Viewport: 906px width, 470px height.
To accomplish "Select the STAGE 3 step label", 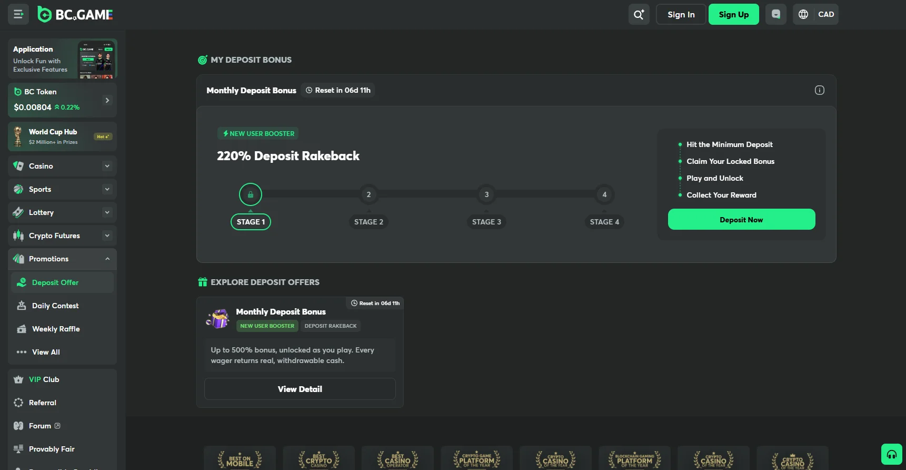I will (x=486, y=222).
